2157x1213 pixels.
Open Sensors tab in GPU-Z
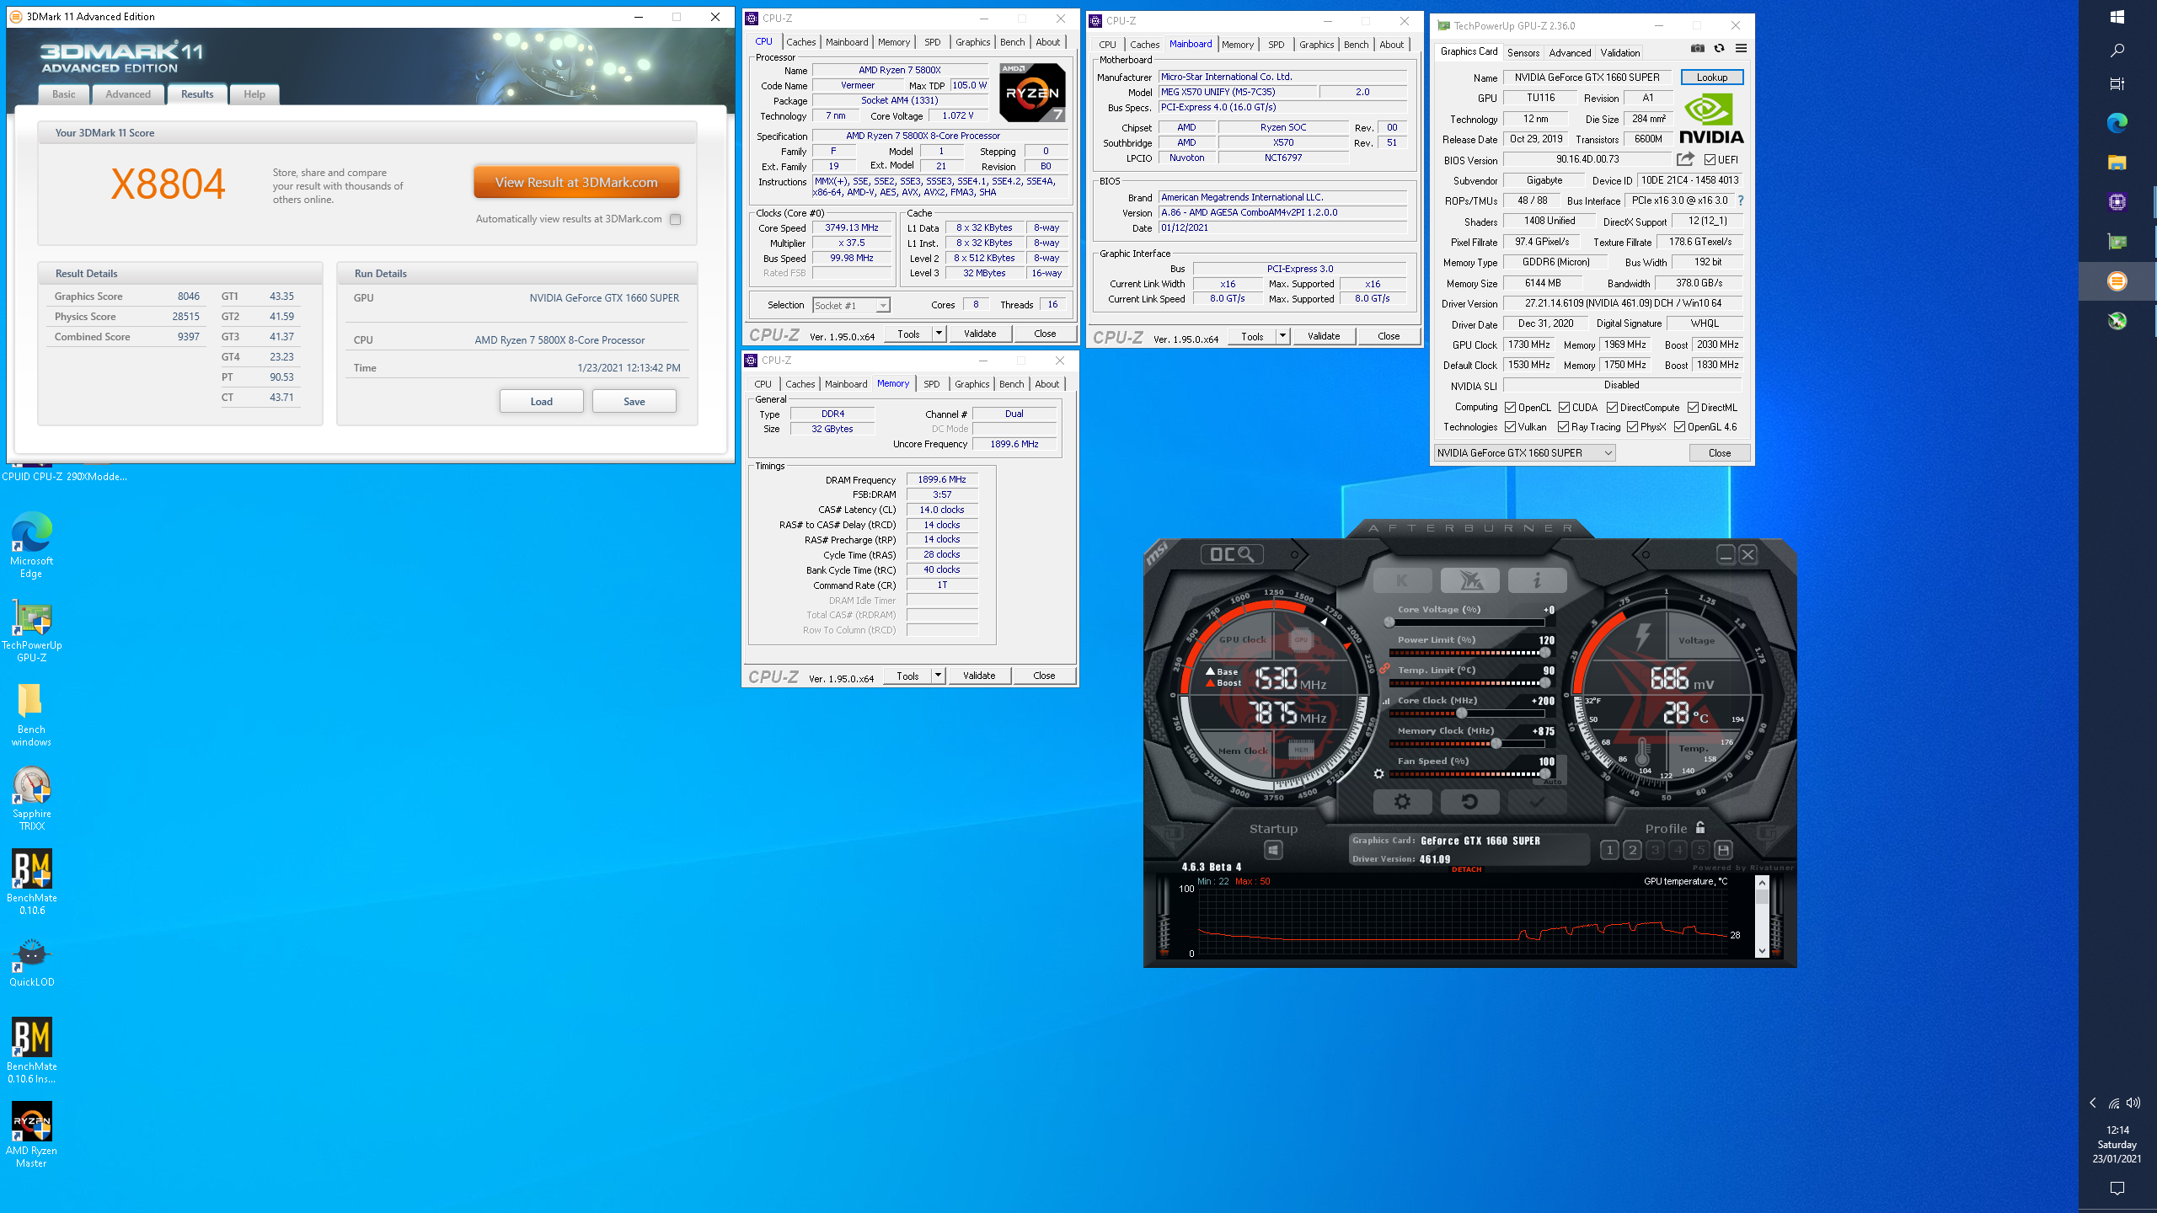click(x=1523, y=52)
